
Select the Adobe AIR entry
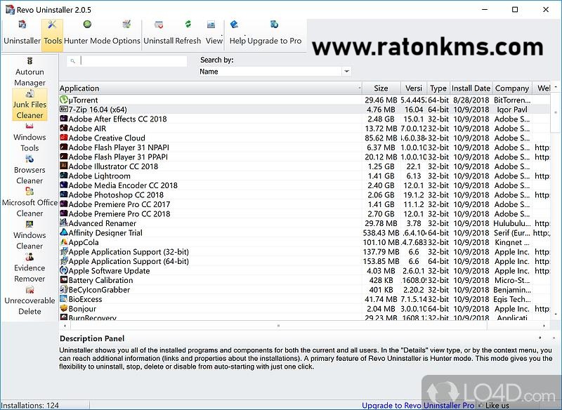304,128
